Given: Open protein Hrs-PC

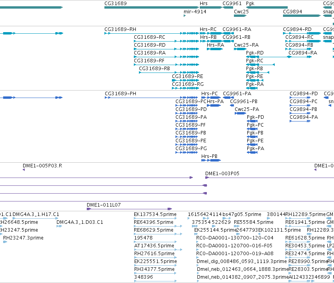Looking at the screenshot, I should click(210, 93).
